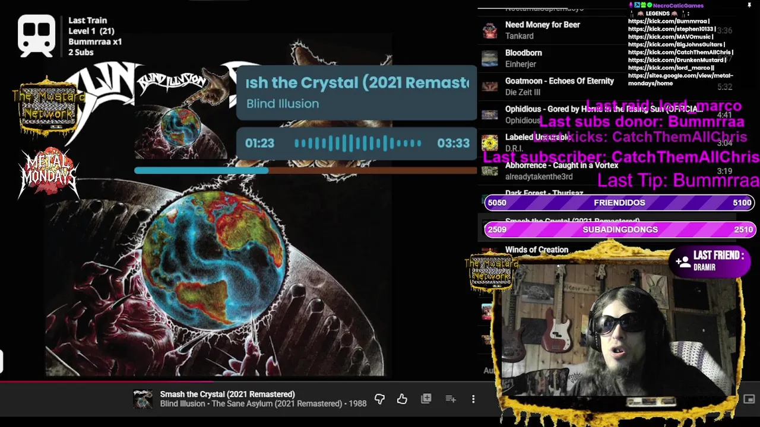Open the kick.com/Bummrraa link
The width and height of the screenshot is (760, 427).
pyautogui.click(x=668, y=21)
